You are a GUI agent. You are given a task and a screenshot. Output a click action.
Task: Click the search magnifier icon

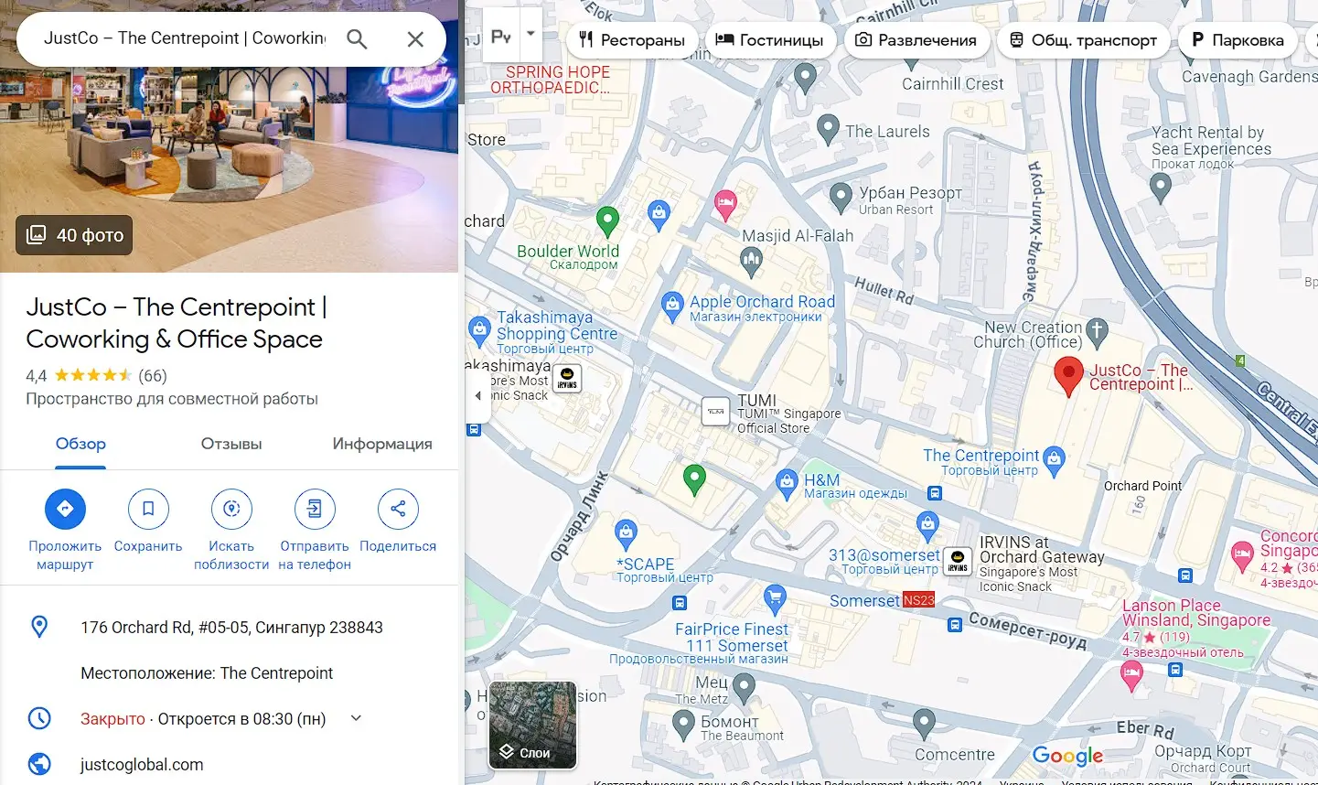(x=357, y=38)
